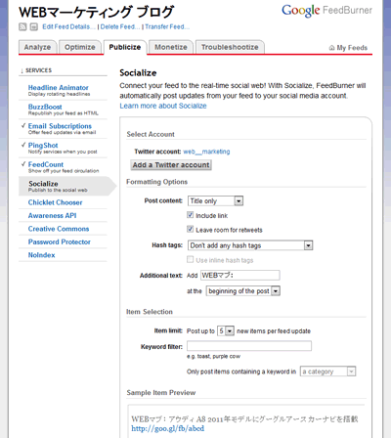Open Headline Animator service
The image size is (391, 438).
[x=58, y=88]
